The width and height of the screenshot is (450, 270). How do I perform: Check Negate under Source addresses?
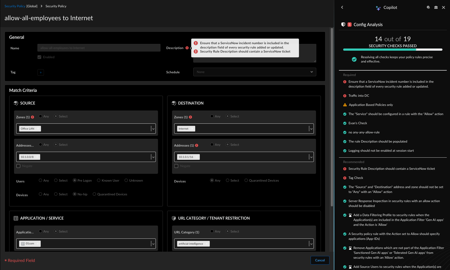pyautogui.click(x=18, y=166)
